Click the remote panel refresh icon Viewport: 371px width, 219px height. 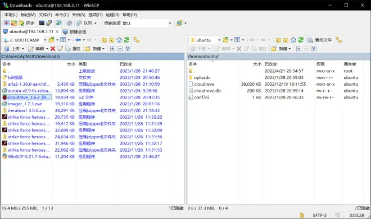(x=301, y=40)
